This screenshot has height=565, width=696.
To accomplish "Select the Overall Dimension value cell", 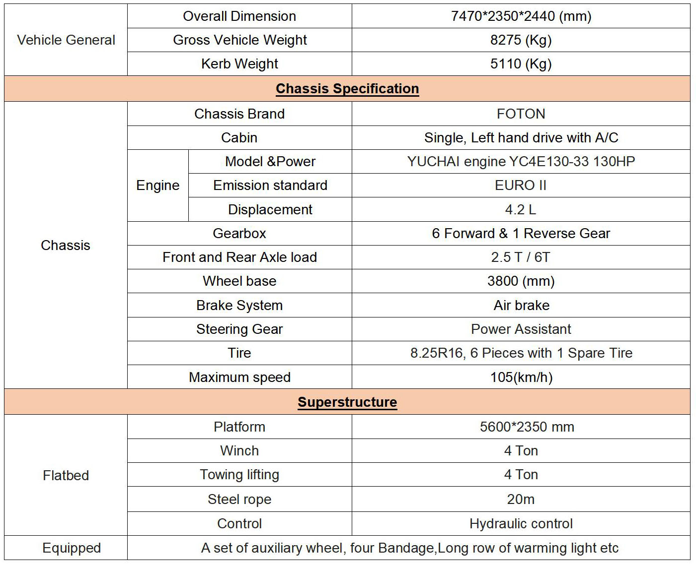I will (521, 16).
